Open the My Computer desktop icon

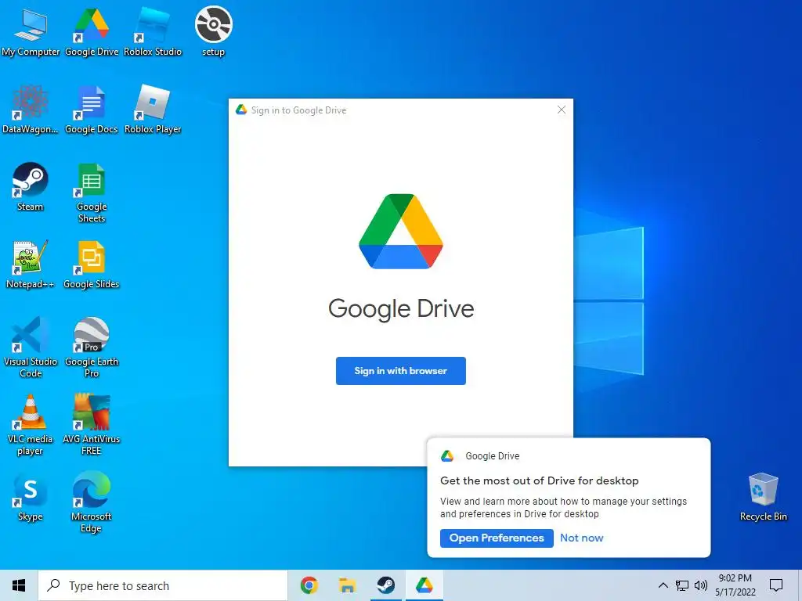click(31, 31)
